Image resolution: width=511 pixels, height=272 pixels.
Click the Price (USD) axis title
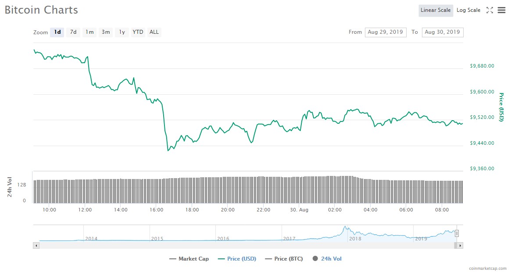501,107
